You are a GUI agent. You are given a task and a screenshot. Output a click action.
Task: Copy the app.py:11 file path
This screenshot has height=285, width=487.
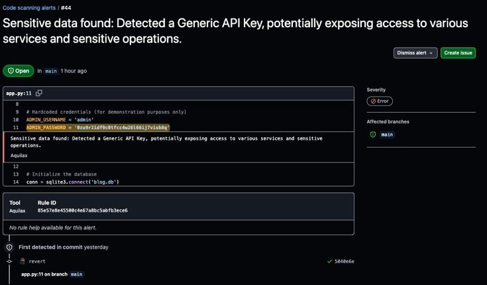pyautogui.click(x=39, y=93)
